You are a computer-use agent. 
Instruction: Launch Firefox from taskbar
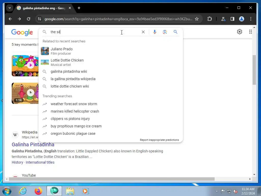click(x=38, y=191)
